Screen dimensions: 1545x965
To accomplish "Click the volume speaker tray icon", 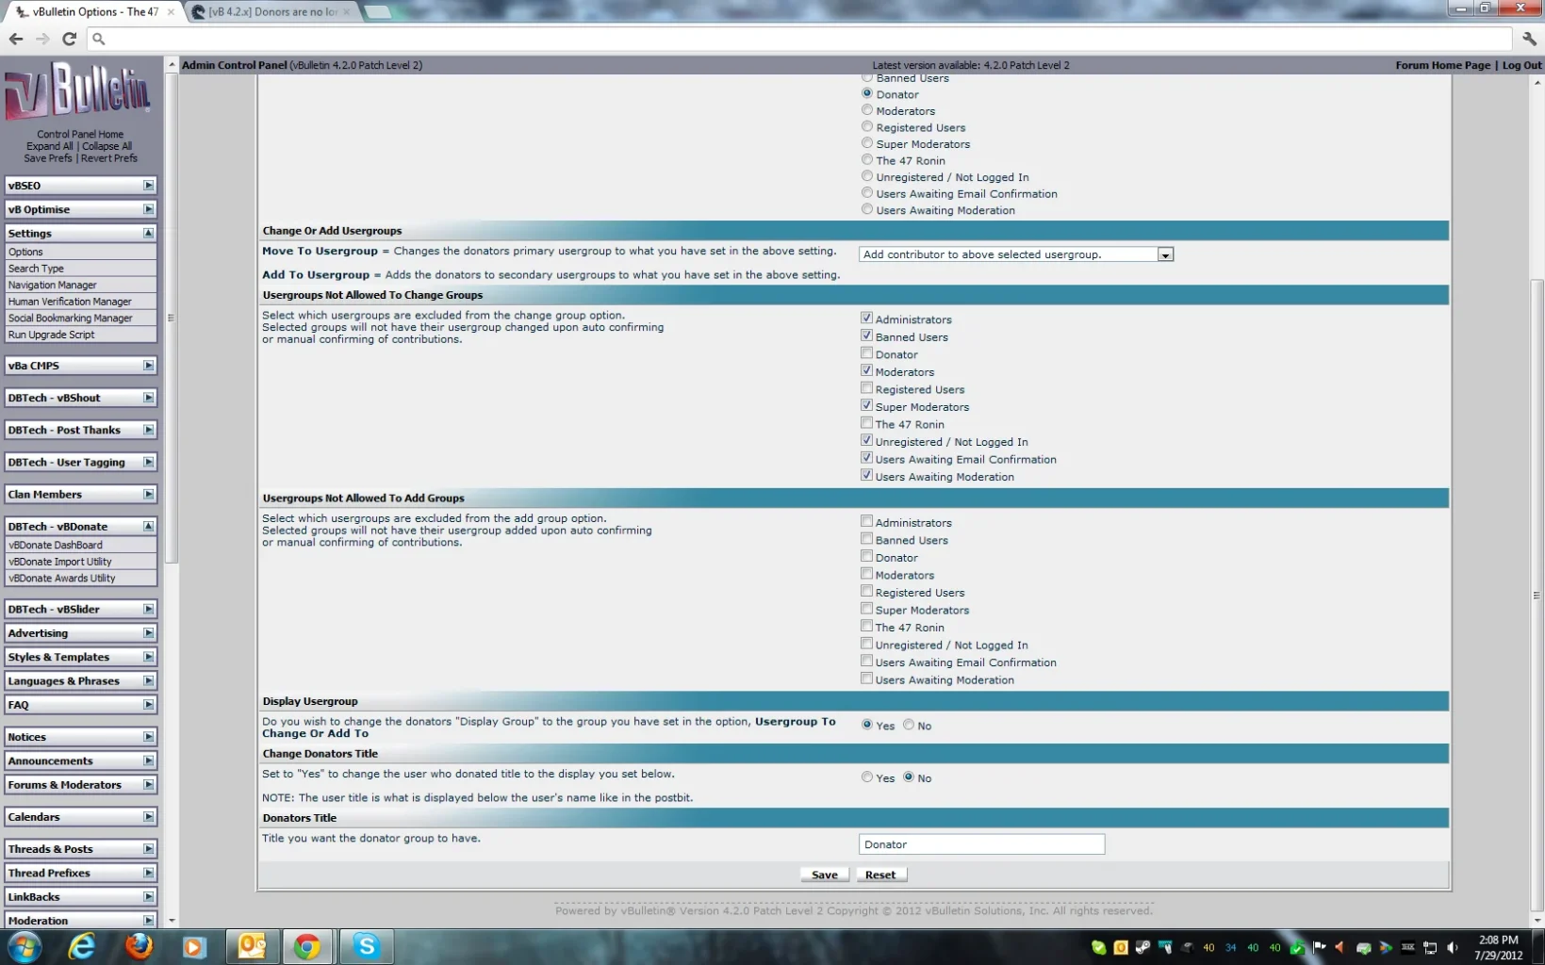I will [1453, 947].
